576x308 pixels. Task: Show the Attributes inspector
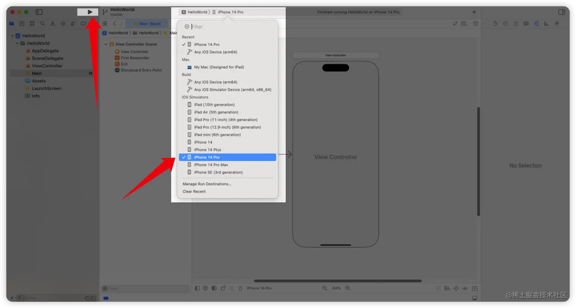click(x=536, y=24)
